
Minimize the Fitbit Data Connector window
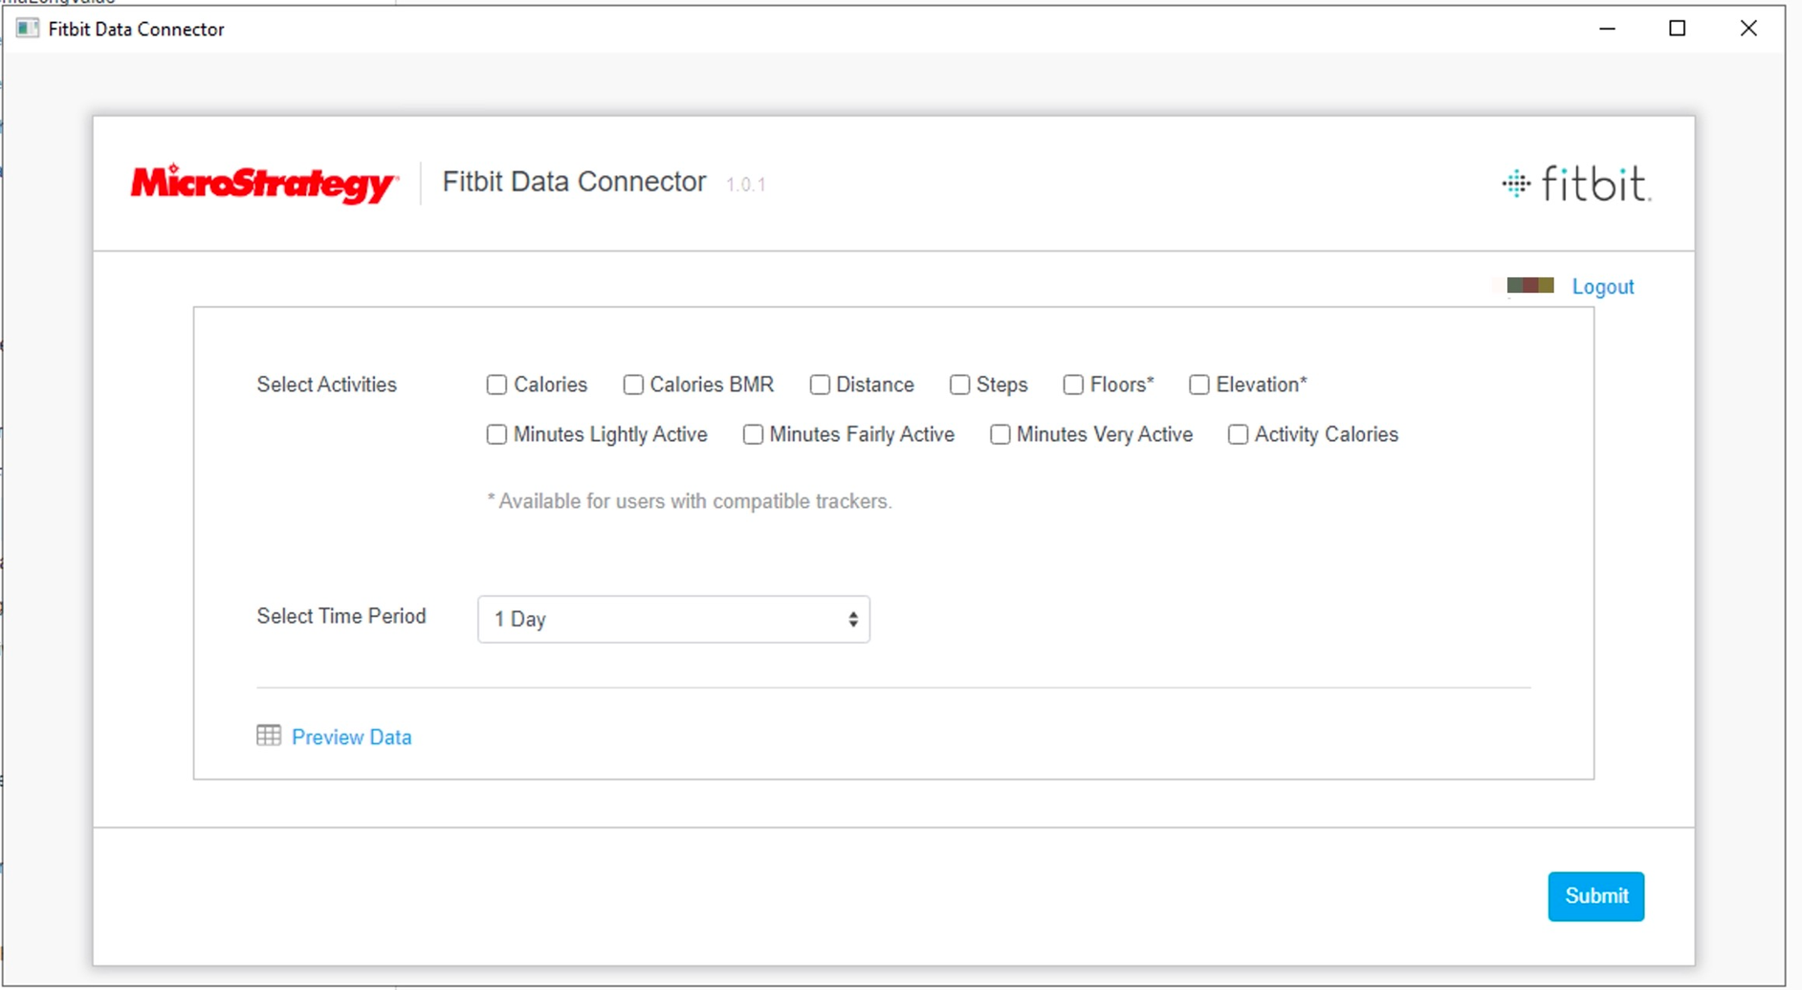coord(1607,29)
